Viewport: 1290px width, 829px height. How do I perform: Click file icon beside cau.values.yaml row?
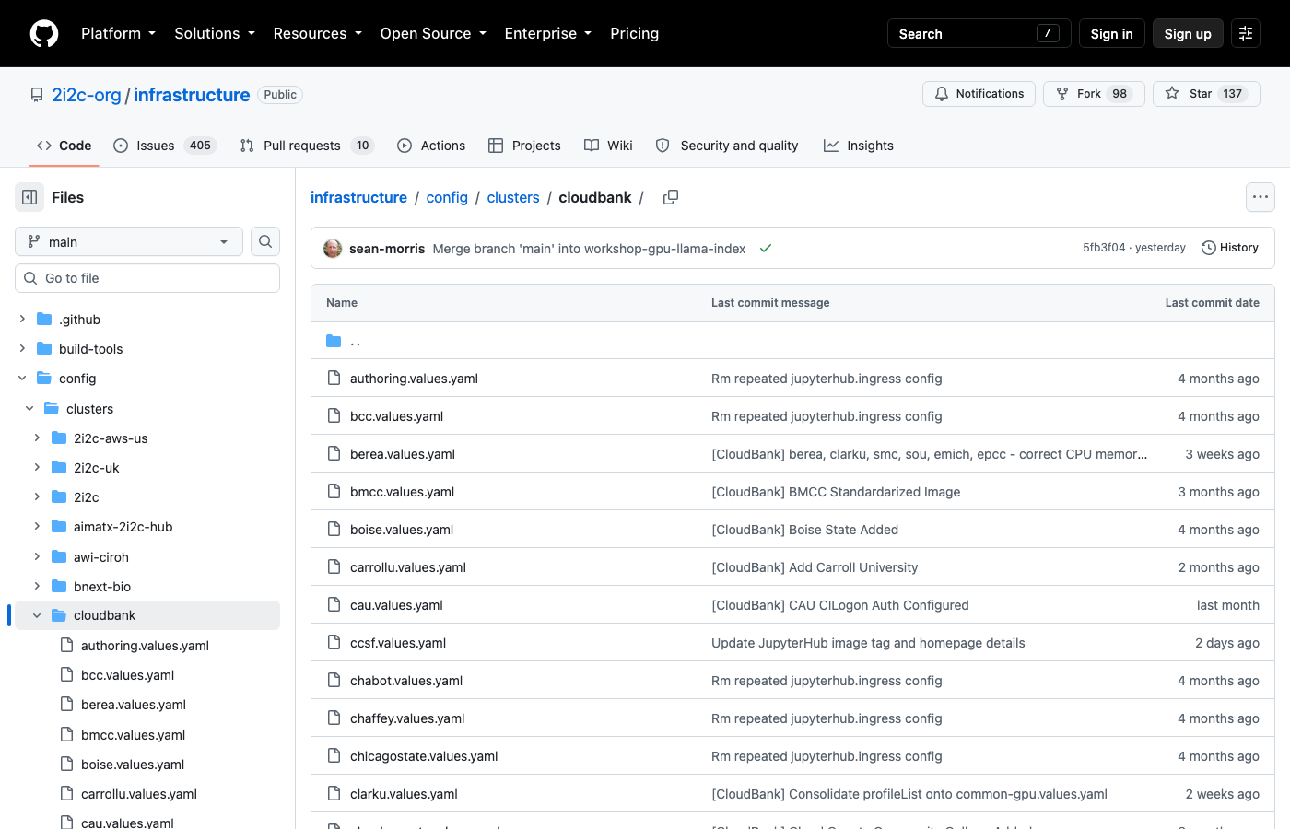click(x=334, y=604)
